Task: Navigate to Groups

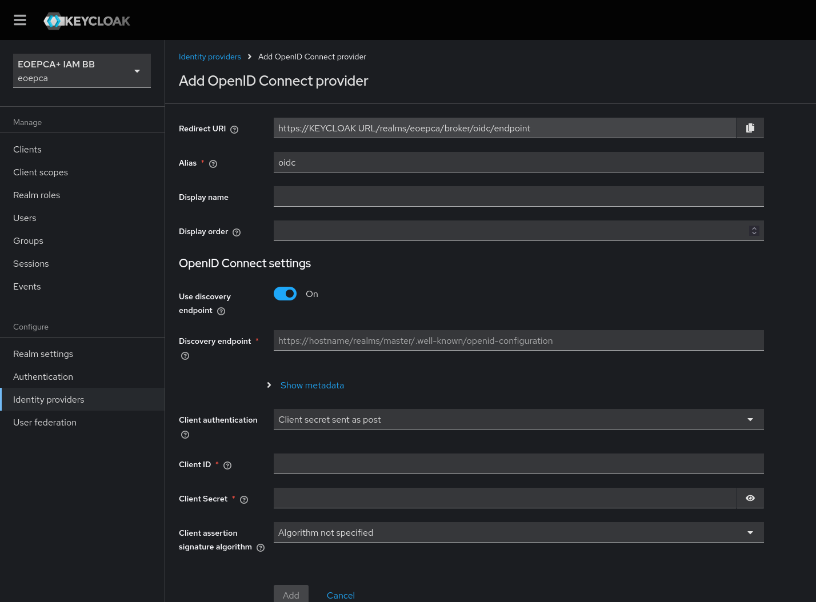Action: (82, 241)
